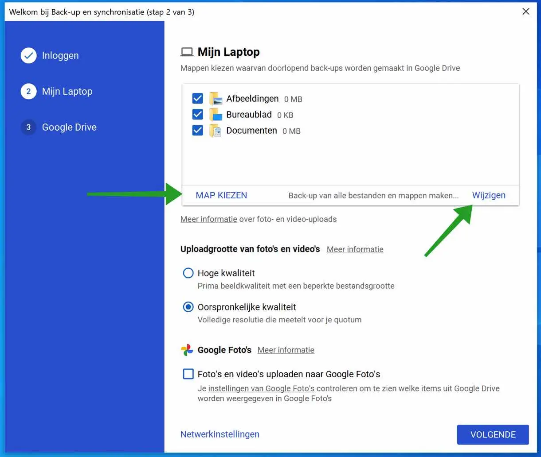
Task: Click the Documenten folder icon
Action: click(216, 131)
